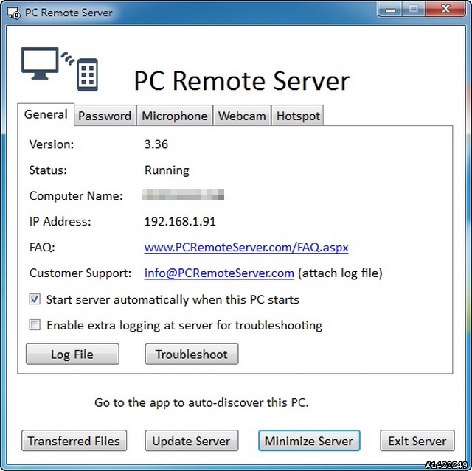Open the Password tab
Screen dimensions: 472x471
[105, 116]
